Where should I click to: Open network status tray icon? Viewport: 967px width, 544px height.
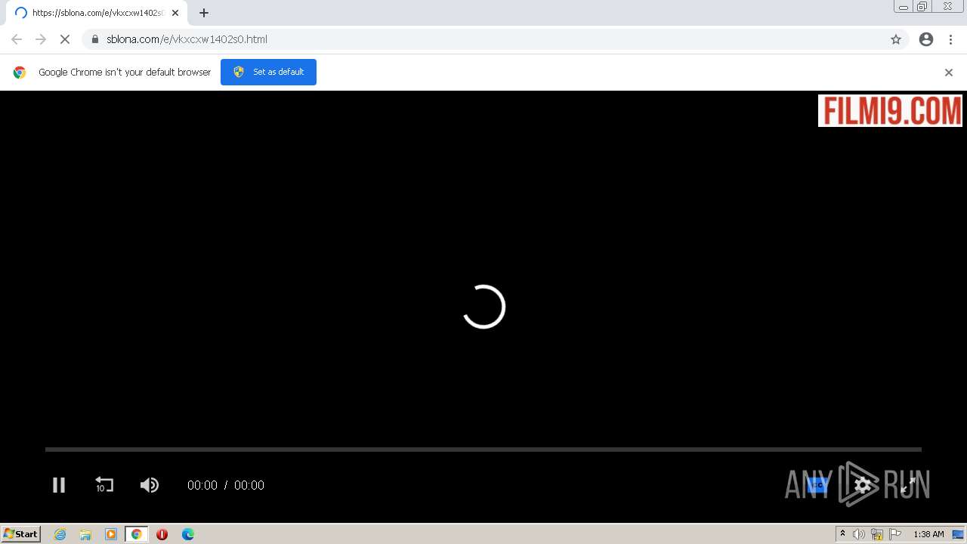coord(877,534)
